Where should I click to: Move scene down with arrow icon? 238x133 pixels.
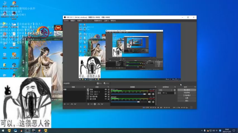[x=75, y=104]
